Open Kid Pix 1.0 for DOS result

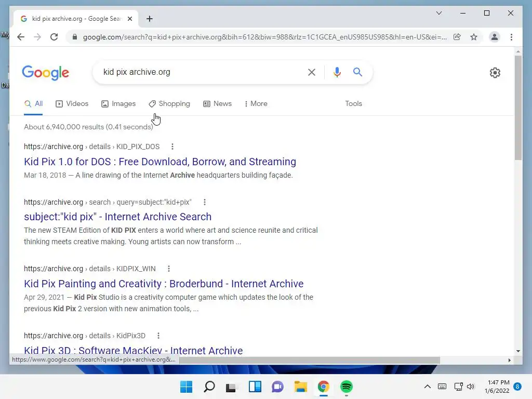click(160, 162)
